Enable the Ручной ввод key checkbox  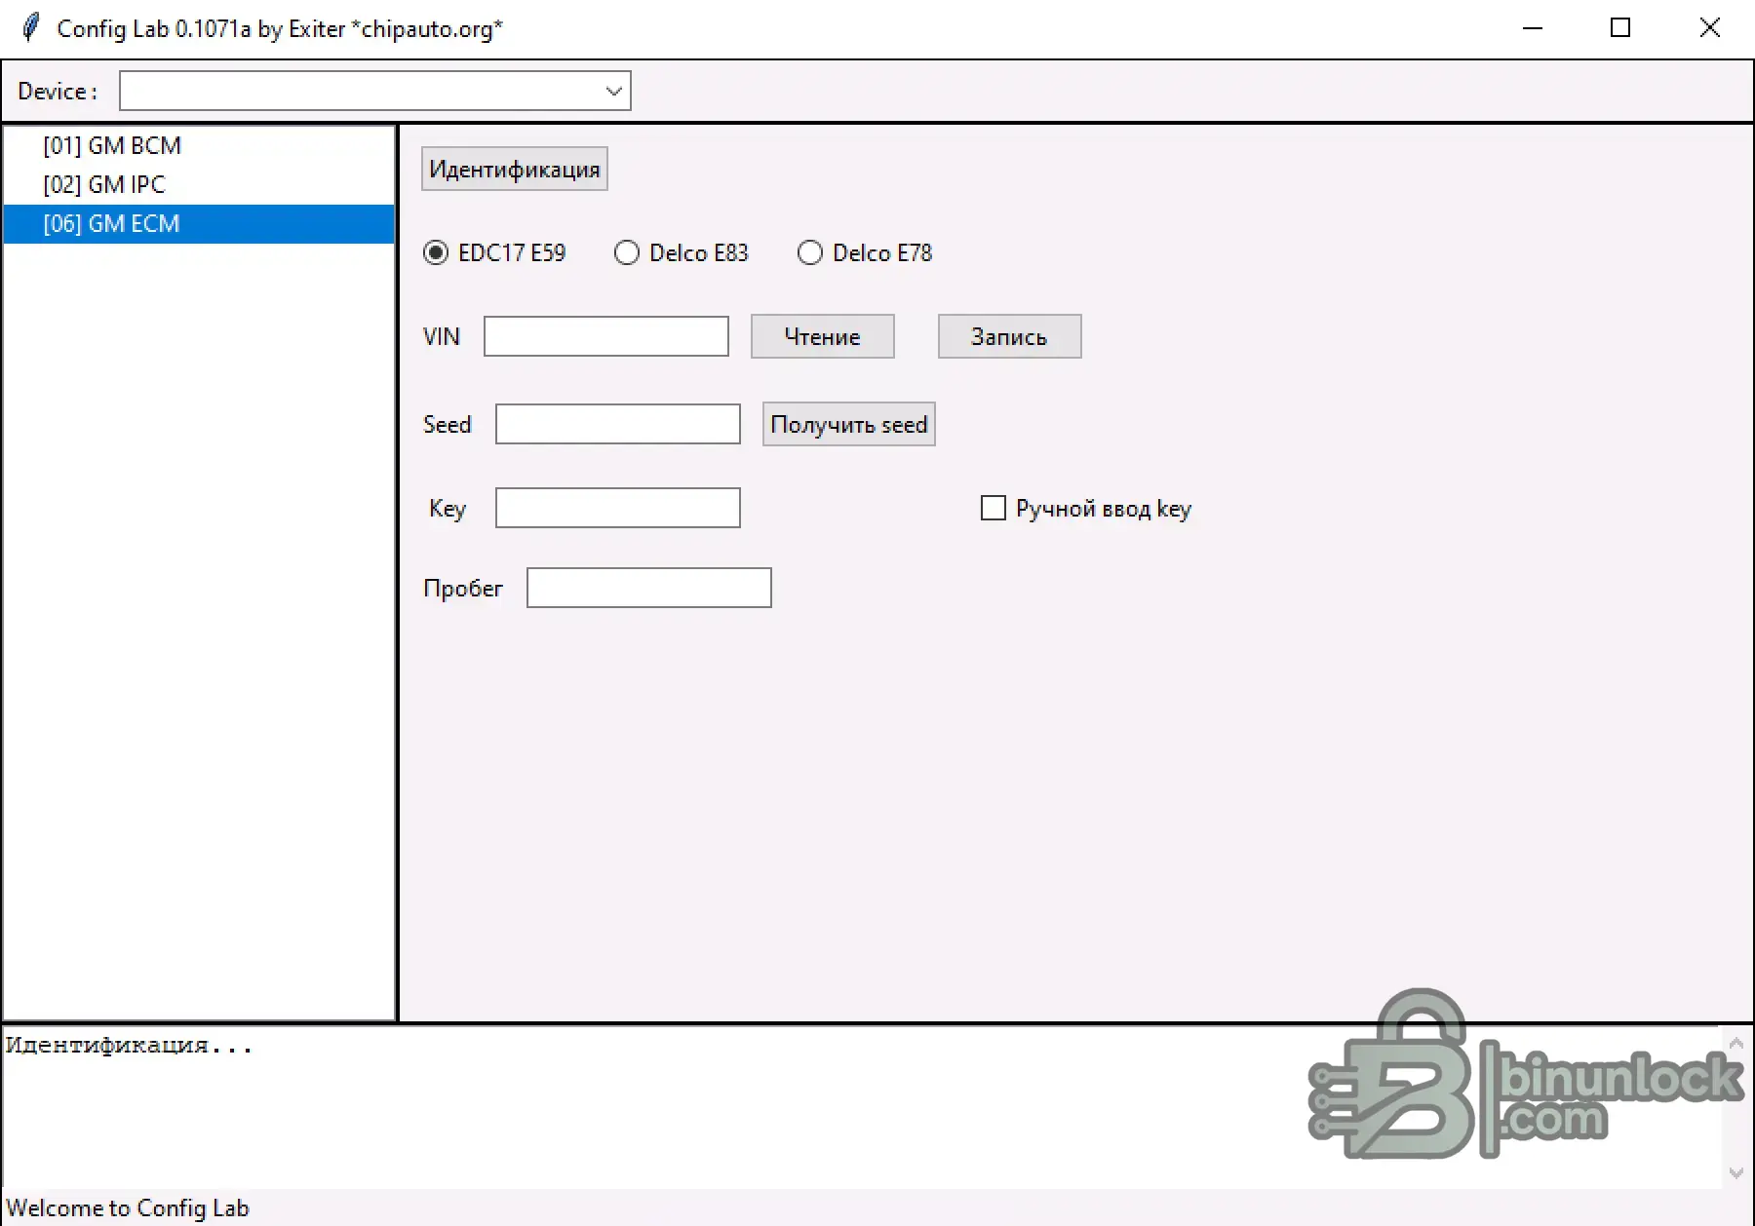click(994, 508)
